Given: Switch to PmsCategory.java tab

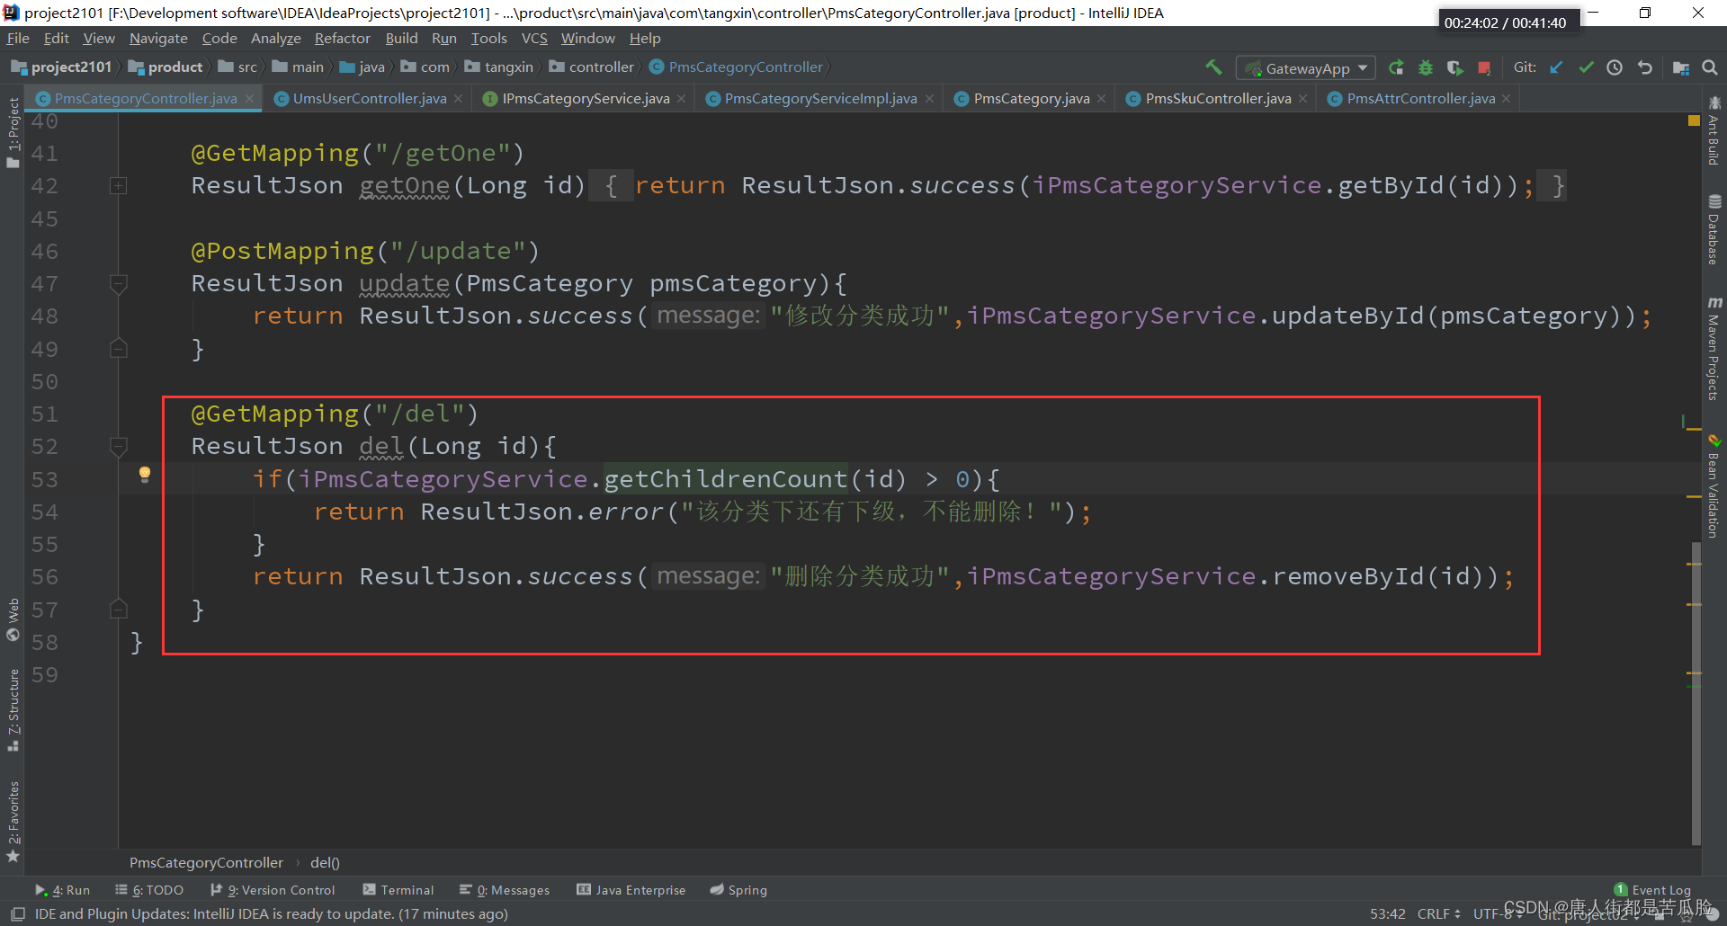Looking at the screenshot, I should pos(1031,99).
